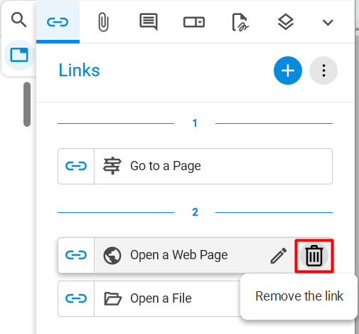Viewport: 359px width, 334px height.
Task: Select the Open a File link
Action: pos(149,298)
